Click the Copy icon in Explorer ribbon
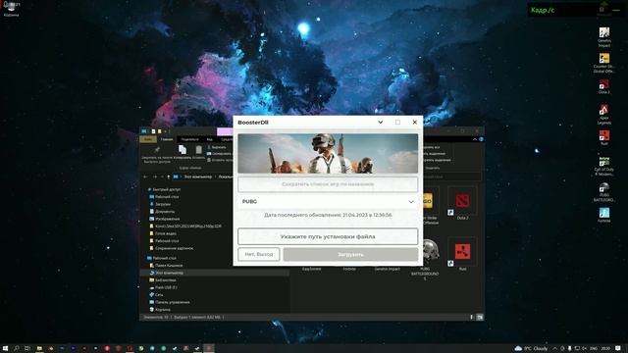The image size is (628, 353). (183, 150)
